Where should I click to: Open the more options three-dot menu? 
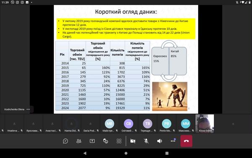[173, 141]
